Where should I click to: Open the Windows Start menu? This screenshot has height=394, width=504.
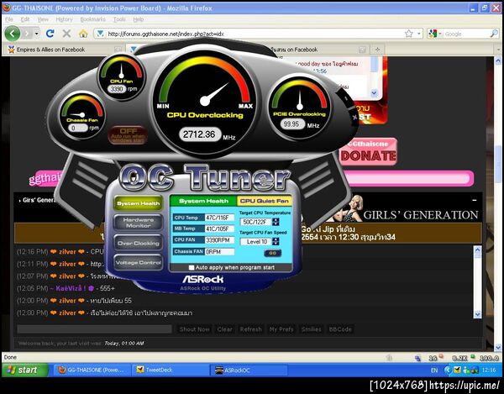coord(25,370)
